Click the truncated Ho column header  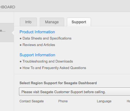[128, 101]
